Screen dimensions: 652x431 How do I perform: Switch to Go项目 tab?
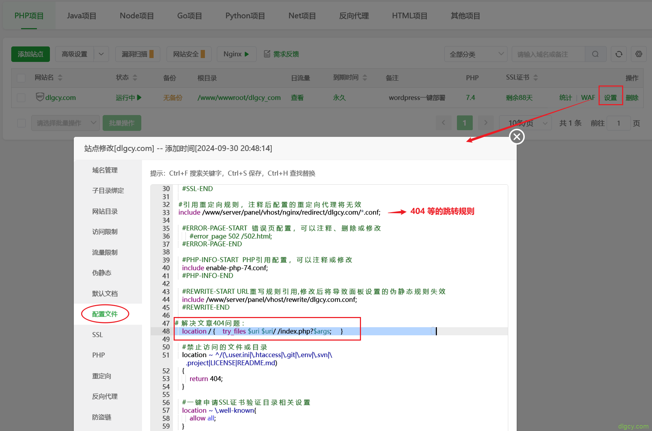tap(189, 16)
